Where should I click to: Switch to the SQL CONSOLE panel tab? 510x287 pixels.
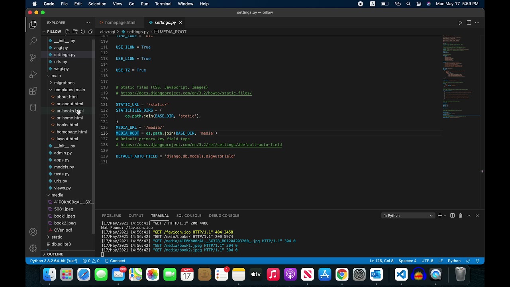[189, 216]
